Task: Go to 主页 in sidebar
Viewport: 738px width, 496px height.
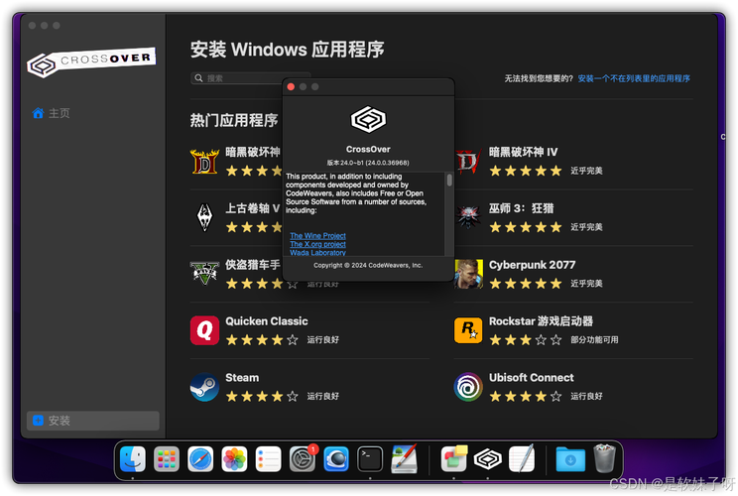Action: coord(59,113)
